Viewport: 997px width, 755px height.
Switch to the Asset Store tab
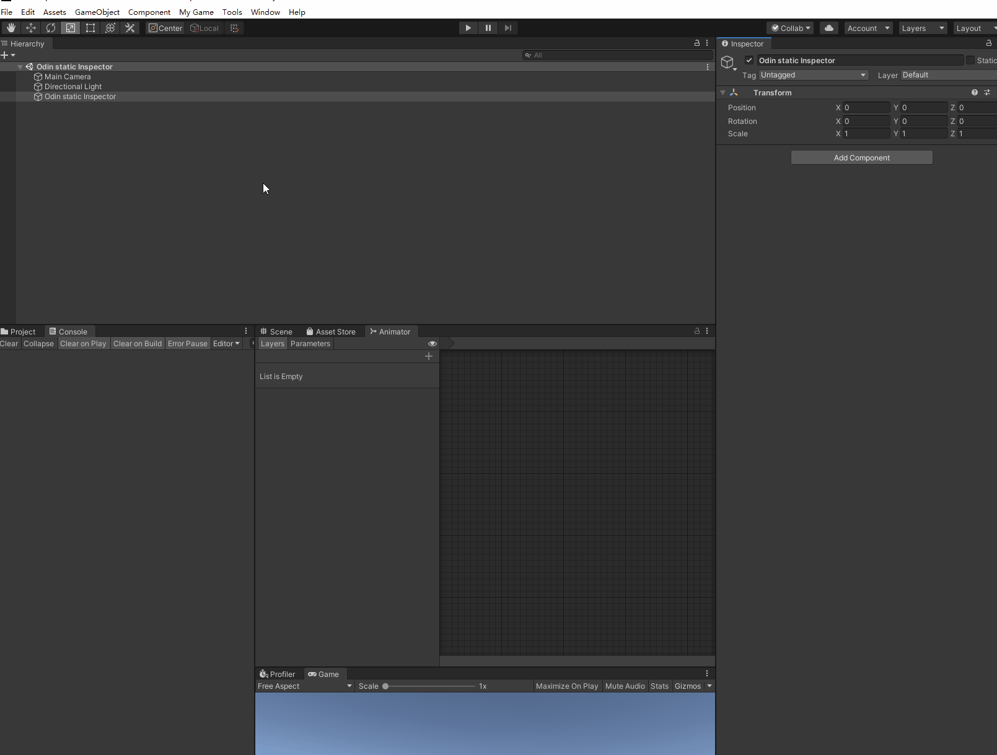point(331,332)
